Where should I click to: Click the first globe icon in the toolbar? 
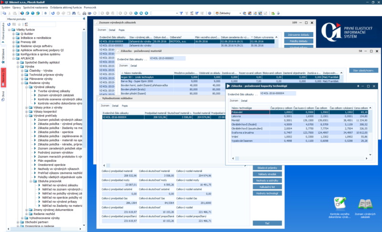tap(22, 13)
